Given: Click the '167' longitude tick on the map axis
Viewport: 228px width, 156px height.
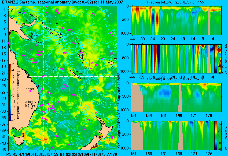Looking at the screenshot, I should tap(79, 154).
